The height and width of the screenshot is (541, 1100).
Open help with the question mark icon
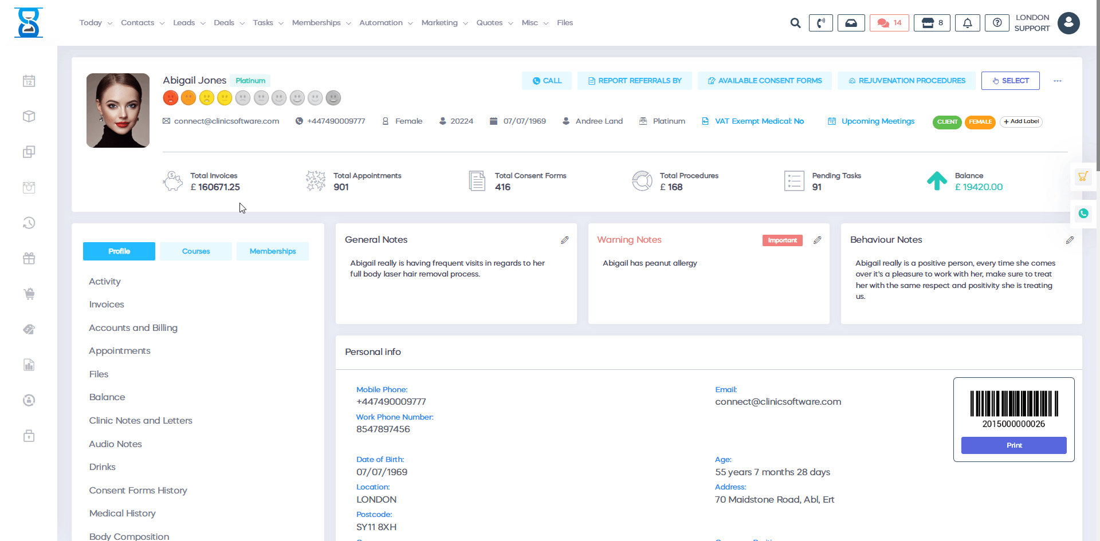996,23
